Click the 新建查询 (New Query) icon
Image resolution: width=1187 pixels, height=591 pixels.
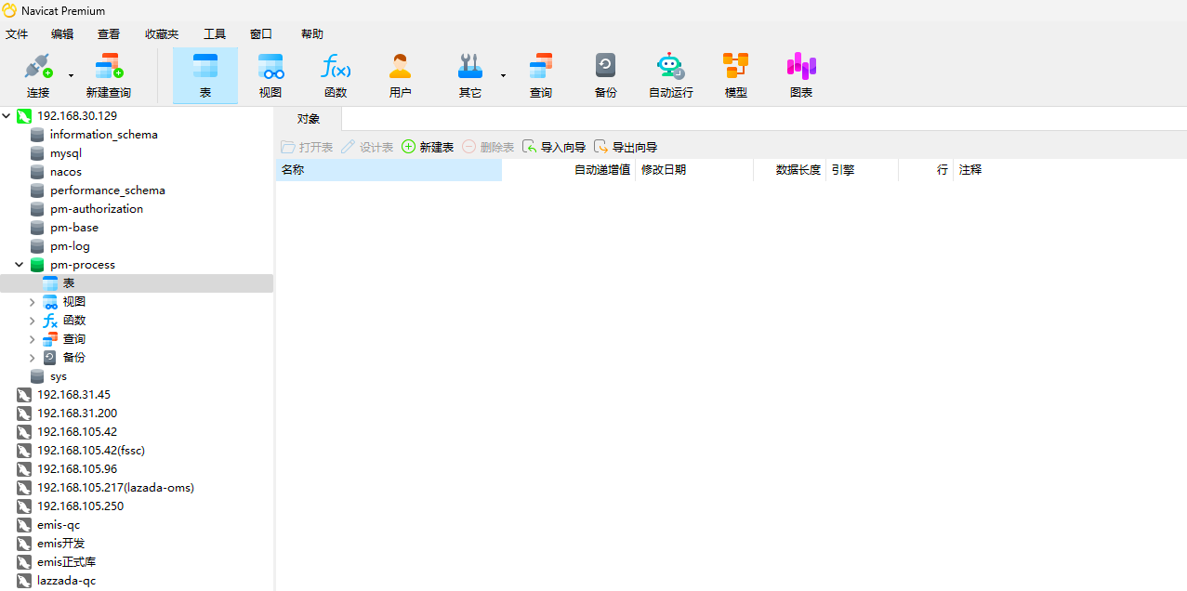[109, 75]
